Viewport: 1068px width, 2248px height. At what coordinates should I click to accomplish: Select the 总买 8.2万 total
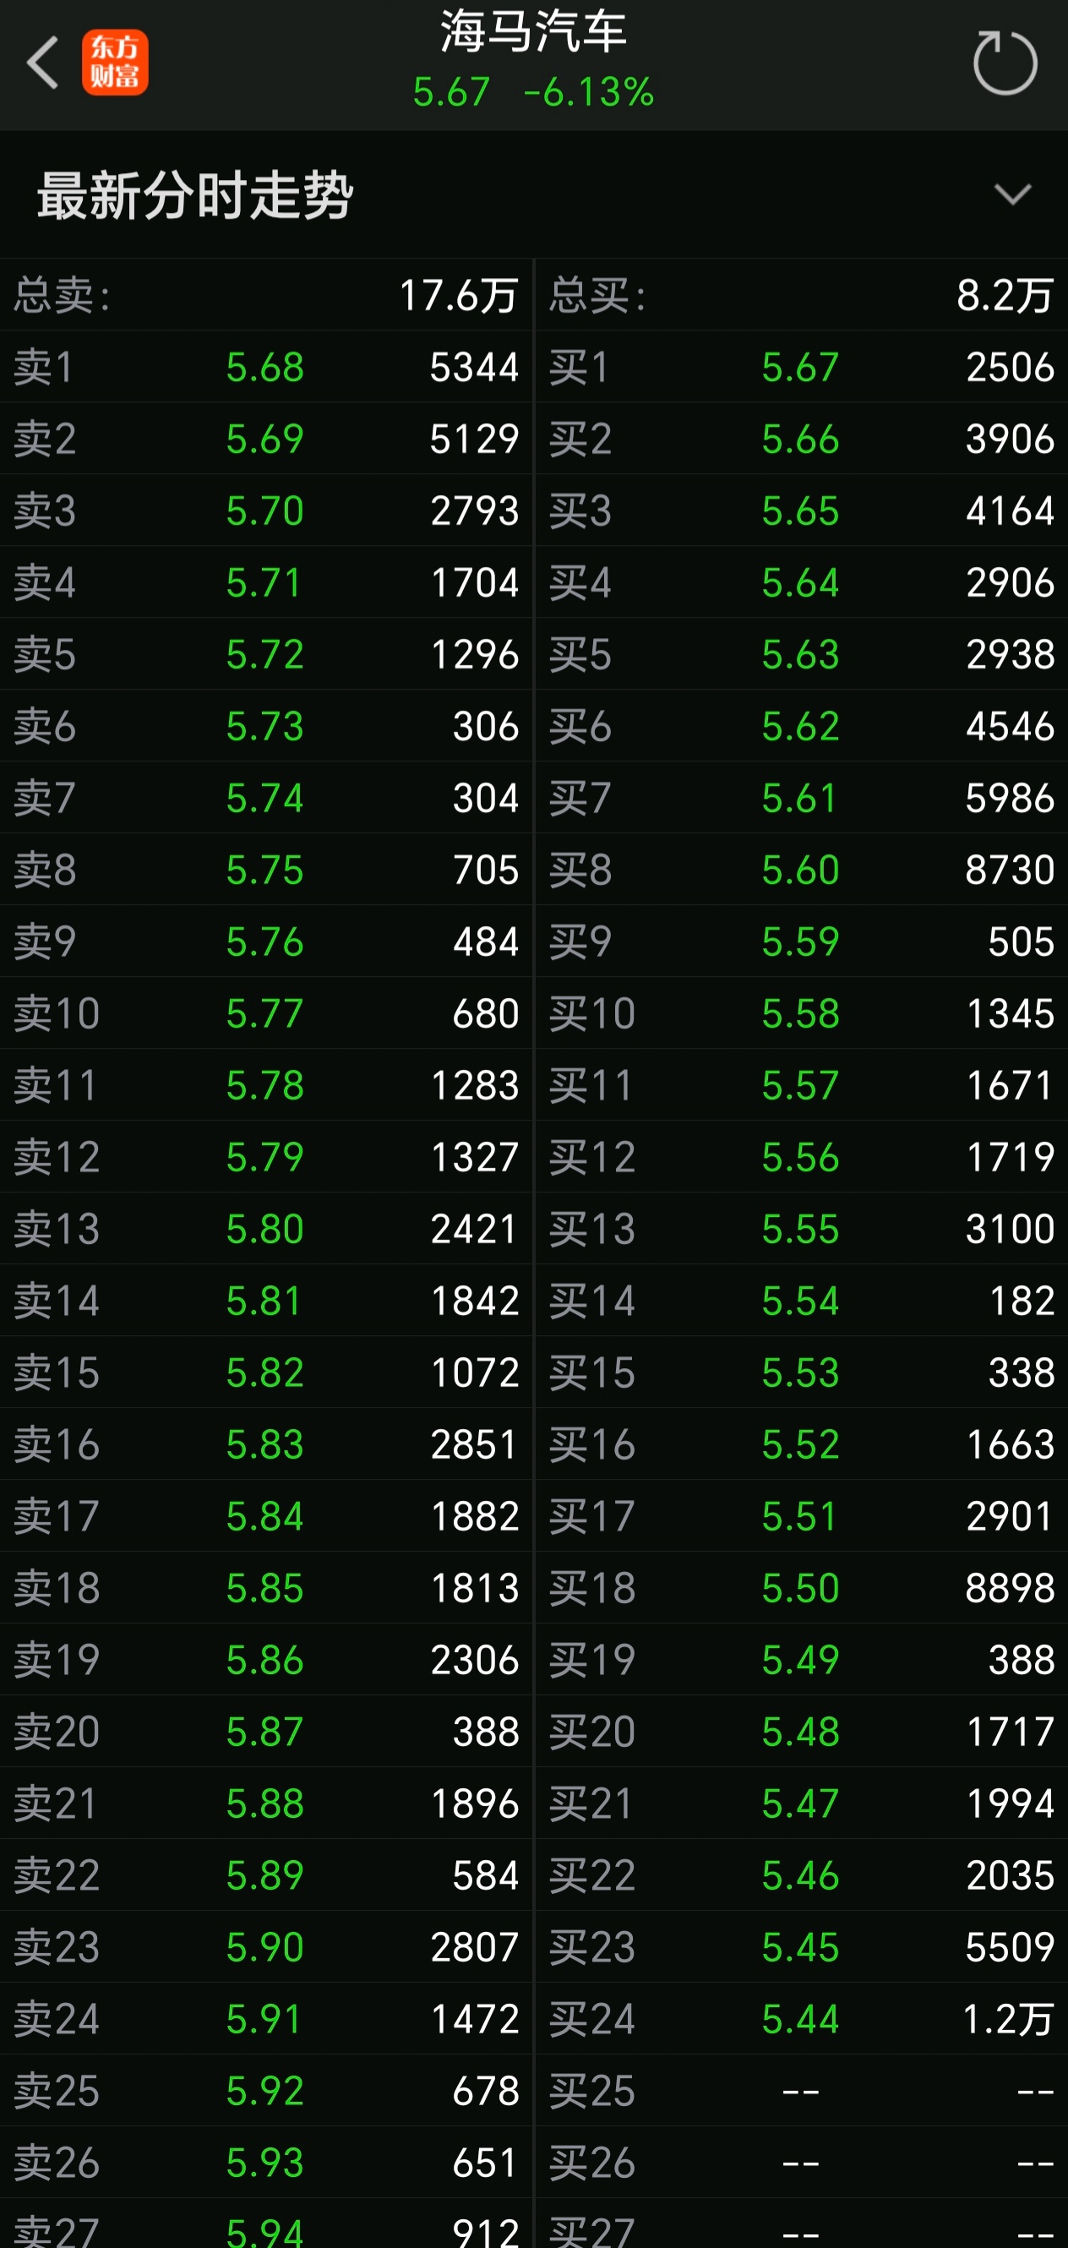pyautogui.click(x=1005, y=295)
